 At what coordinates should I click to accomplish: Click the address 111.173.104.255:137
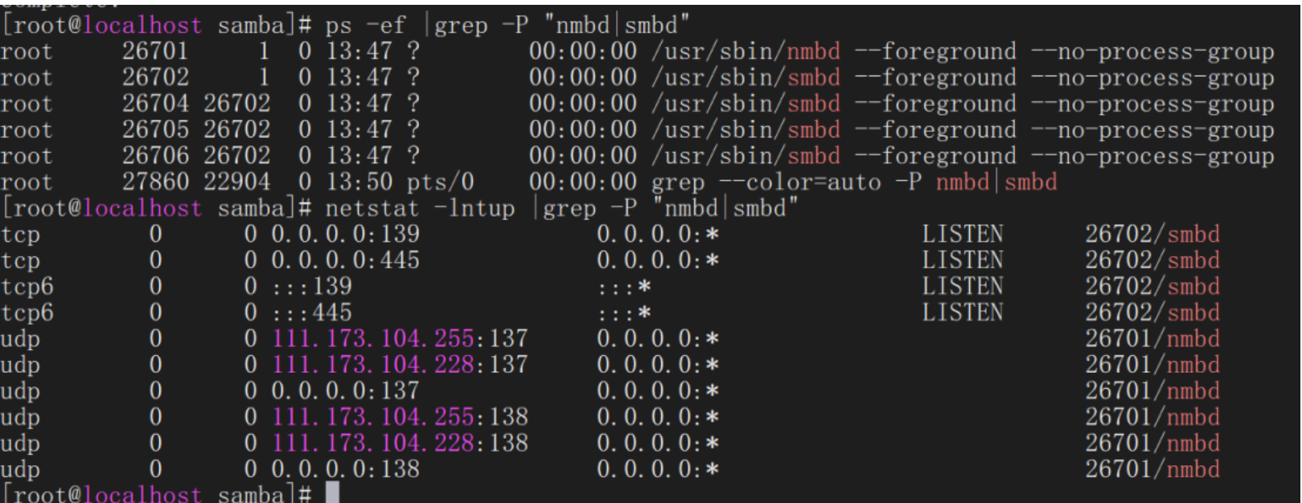click(400, 339)
